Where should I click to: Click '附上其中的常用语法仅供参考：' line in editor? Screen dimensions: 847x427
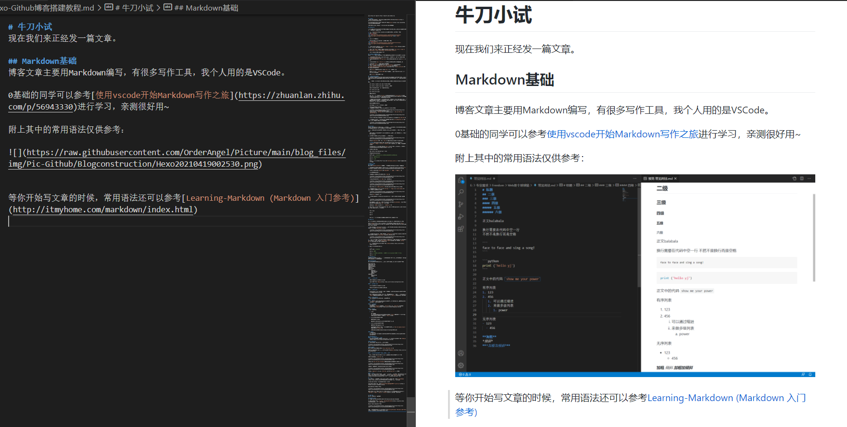pos(67,130)
